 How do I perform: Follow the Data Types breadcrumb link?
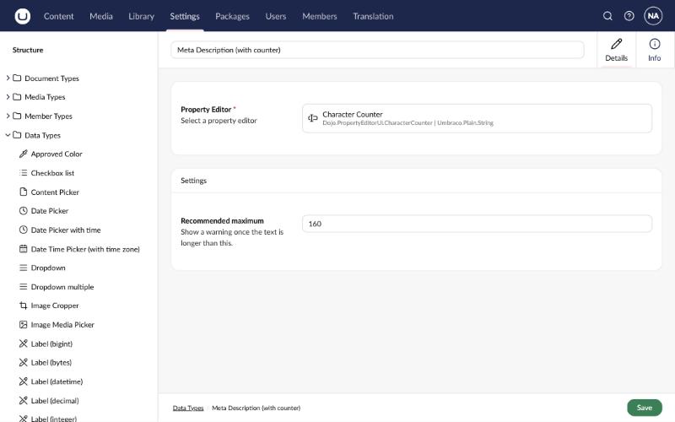(188, 408)
